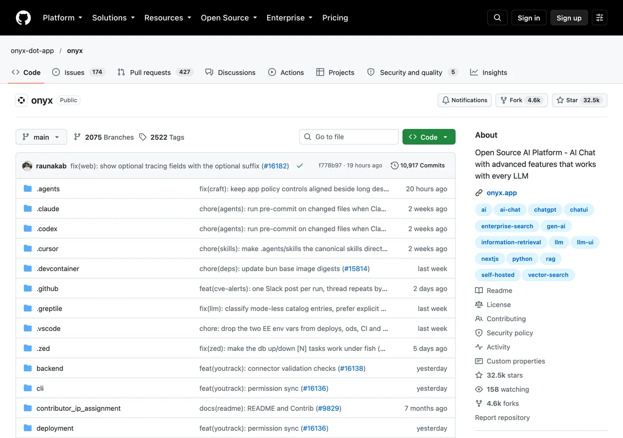Open the search magnifier button

[x=497, y=18]
